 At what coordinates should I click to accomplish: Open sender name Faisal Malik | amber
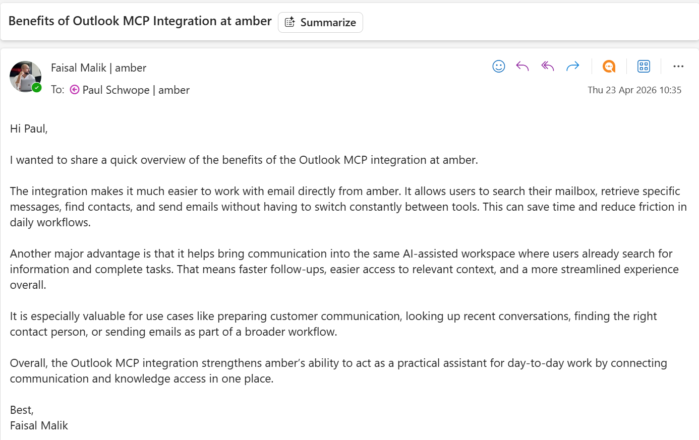tap(98, 68)
